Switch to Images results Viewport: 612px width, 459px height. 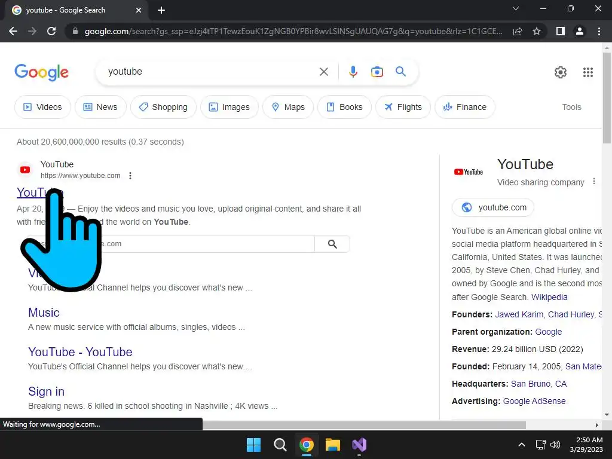click(229, 107)
